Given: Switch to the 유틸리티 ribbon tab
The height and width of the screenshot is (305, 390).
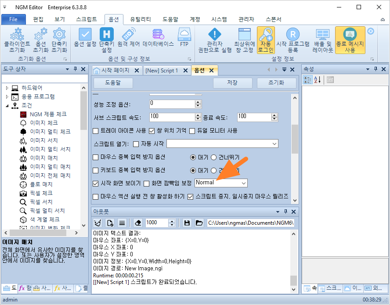Looking at the screenshot, I should pos(141,19).
